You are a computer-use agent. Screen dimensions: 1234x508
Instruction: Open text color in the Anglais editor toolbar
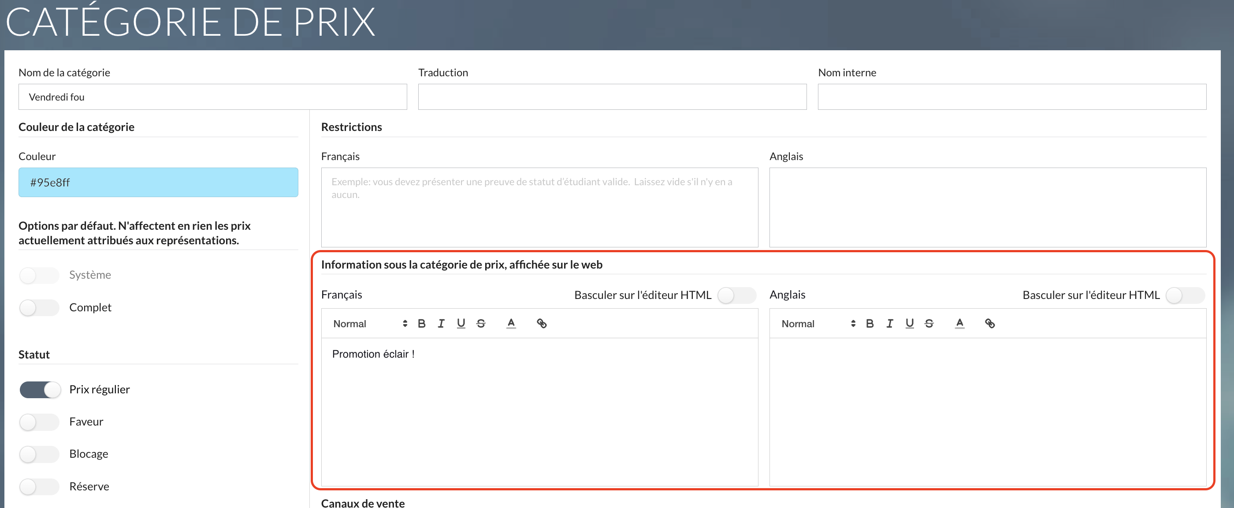tap(959, 324)
